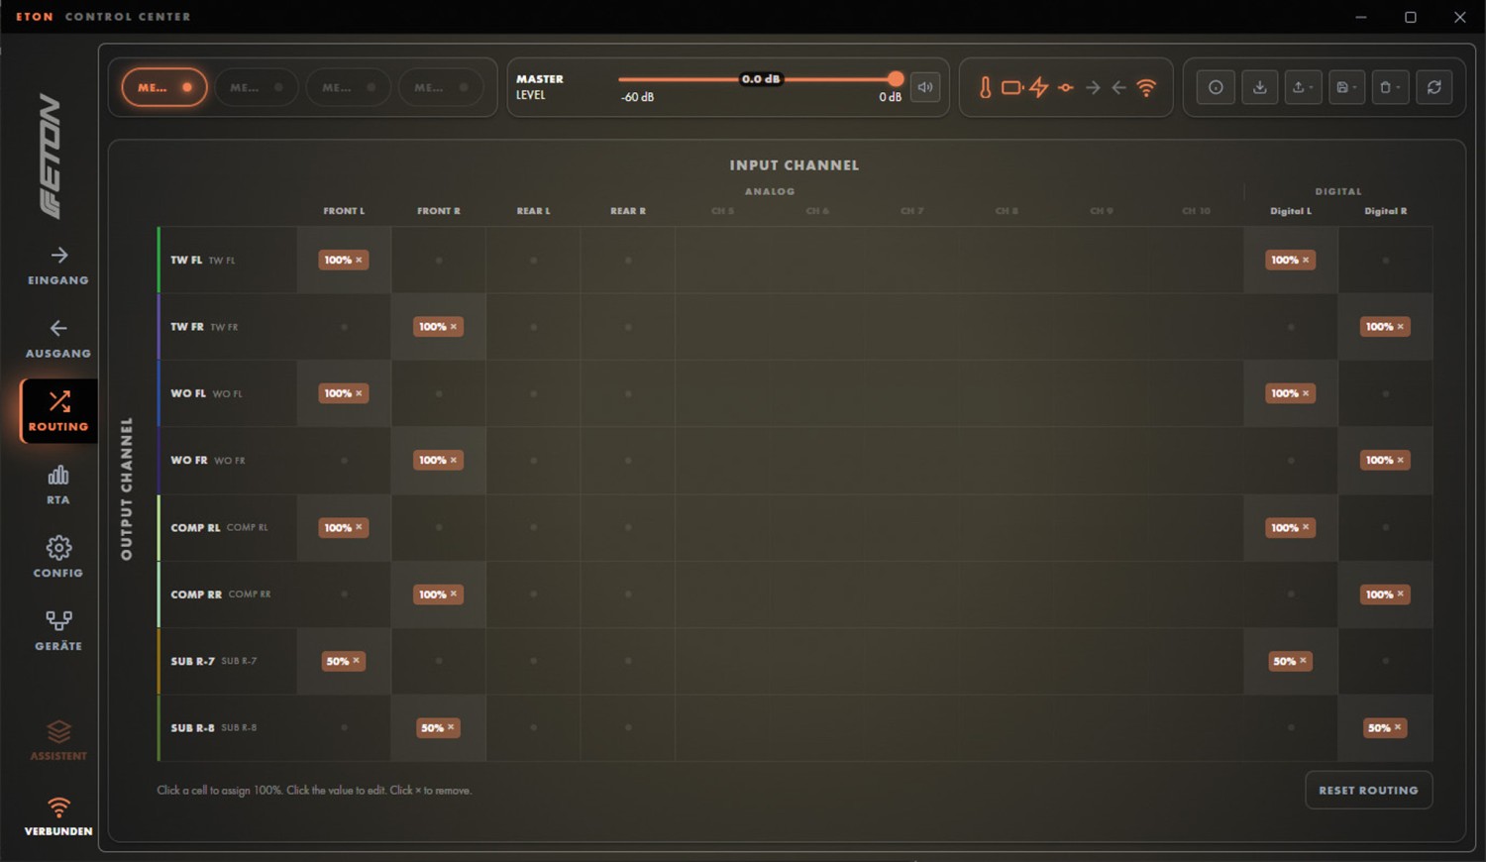Edit the 50% value SUB R-7 Digital L
This screenshot has width=1486, height=862.
pyautogui.click(x=1284, y=661)
